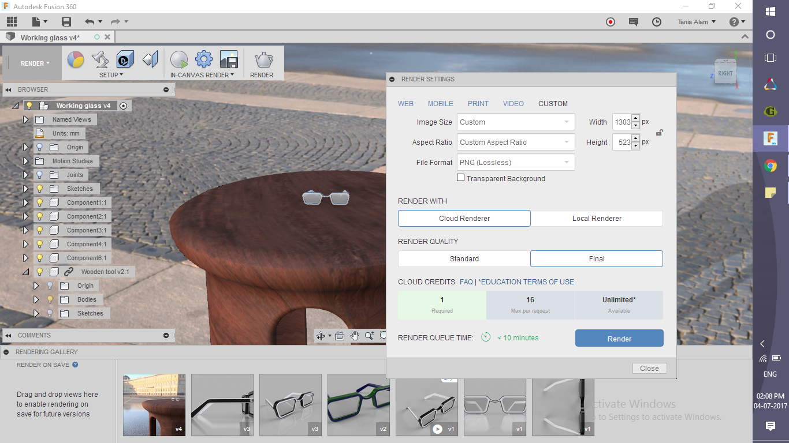Open In-Canvas Render Settings gear
Image resolution: width=789 pixels, height=443 pixels.
[x=204, y=59]
